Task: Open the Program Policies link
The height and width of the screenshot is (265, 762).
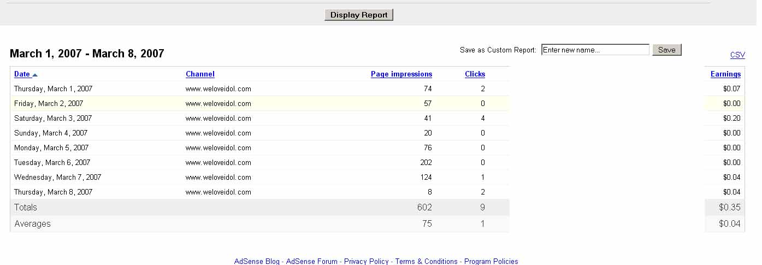Action: 491,261
